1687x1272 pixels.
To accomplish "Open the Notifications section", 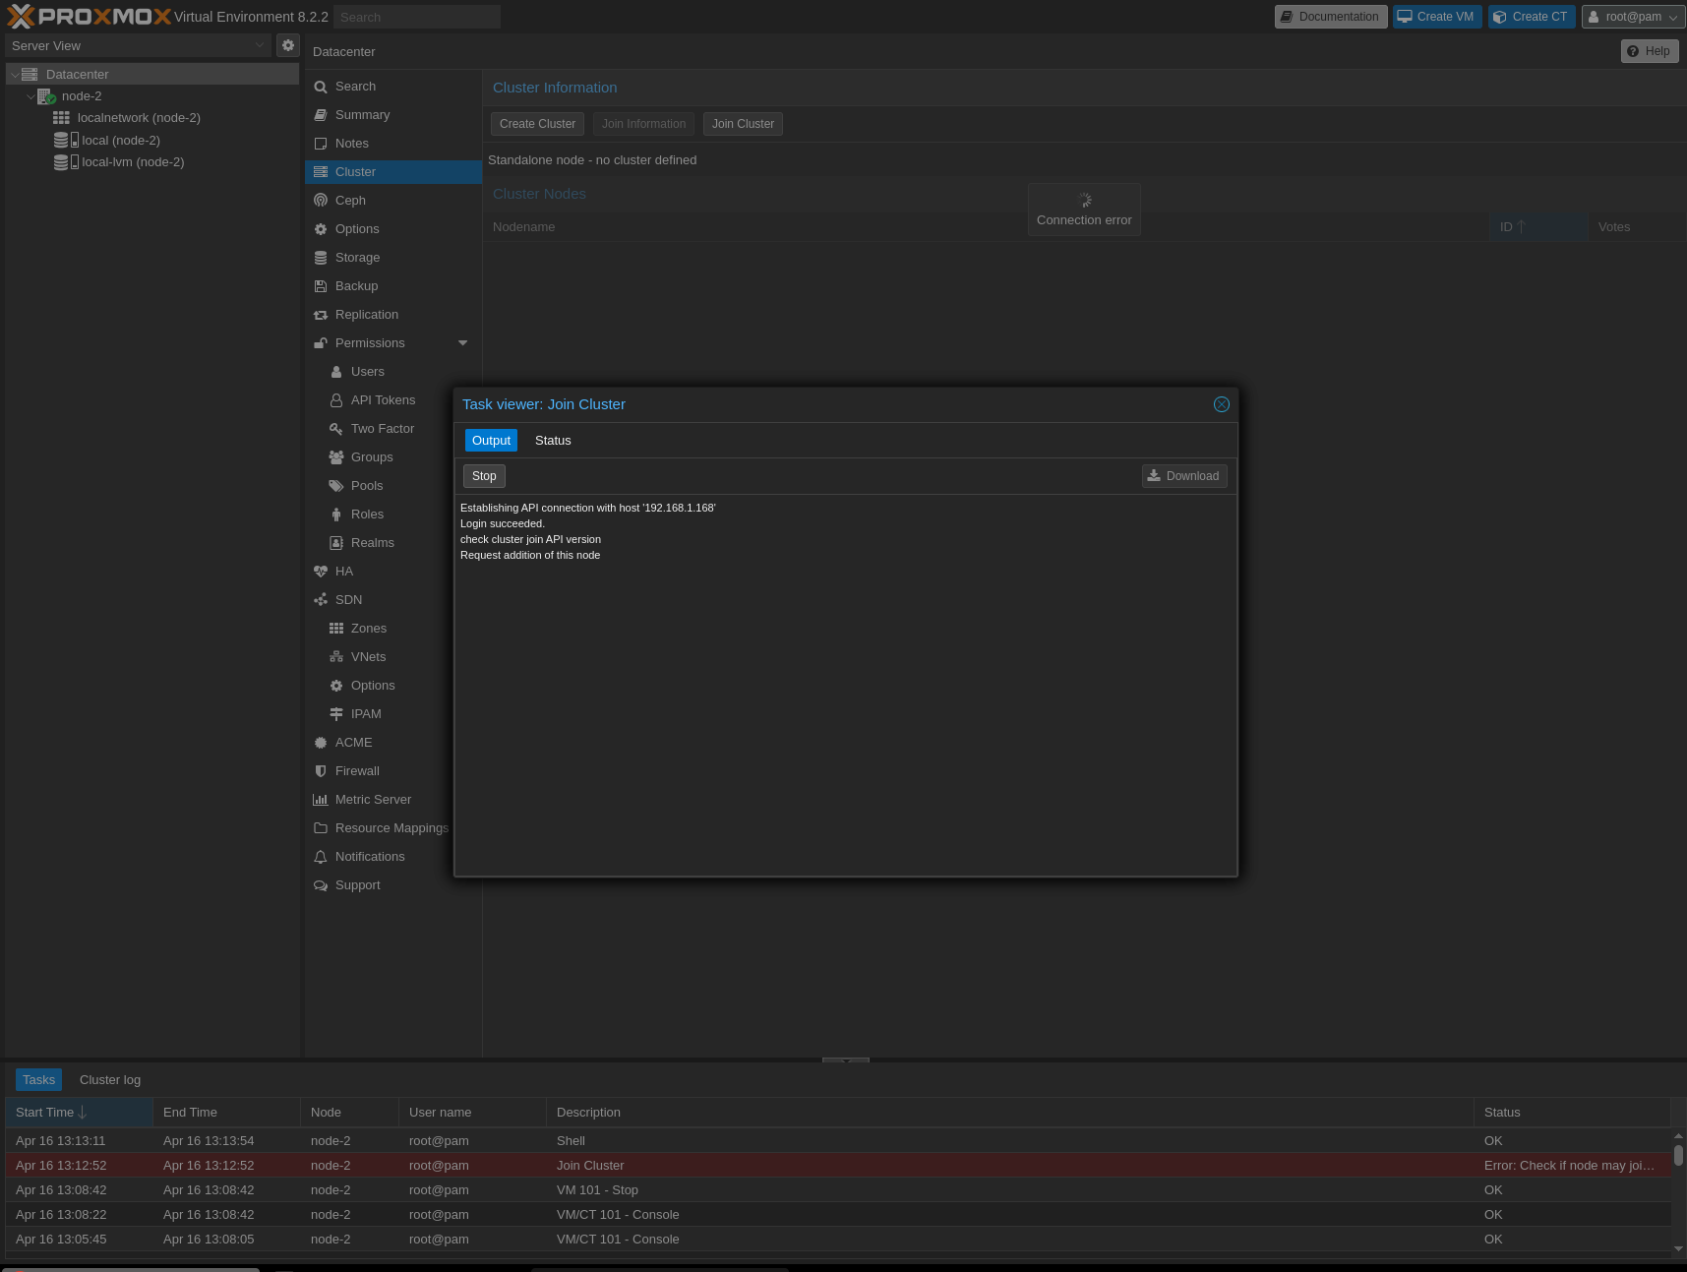I will point(370,856).
